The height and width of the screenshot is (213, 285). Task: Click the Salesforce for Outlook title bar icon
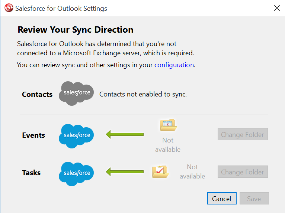9,8
